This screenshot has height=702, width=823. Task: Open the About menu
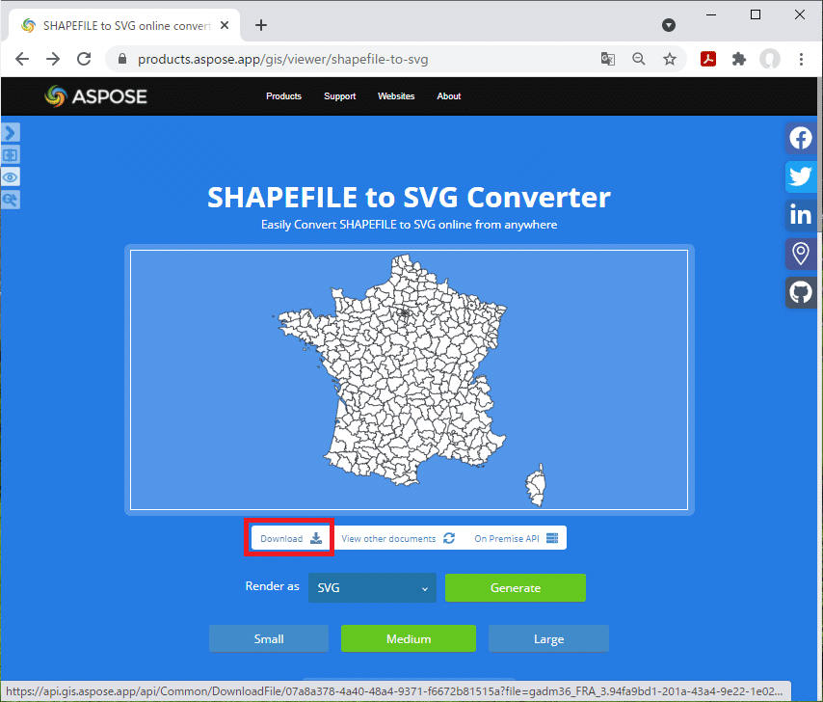[x=449, y=96]
